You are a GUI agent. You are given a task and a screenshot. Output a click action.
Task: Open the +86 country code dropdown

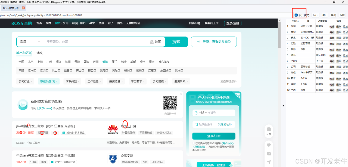tap(203, 113)
